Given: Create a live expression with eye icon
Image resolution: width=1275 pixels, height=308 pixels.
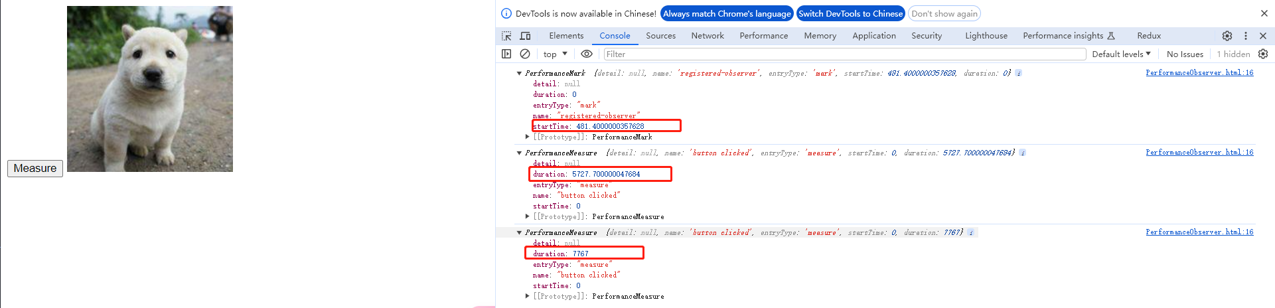Looking at the screenshot, I should (587, 54).
